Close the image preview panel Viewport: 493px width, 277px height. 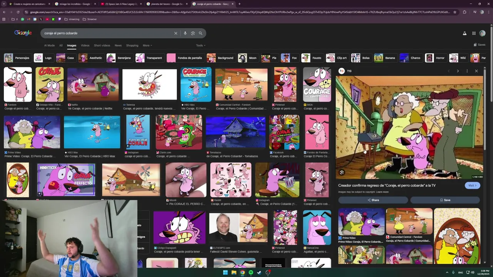click(476, 71)
